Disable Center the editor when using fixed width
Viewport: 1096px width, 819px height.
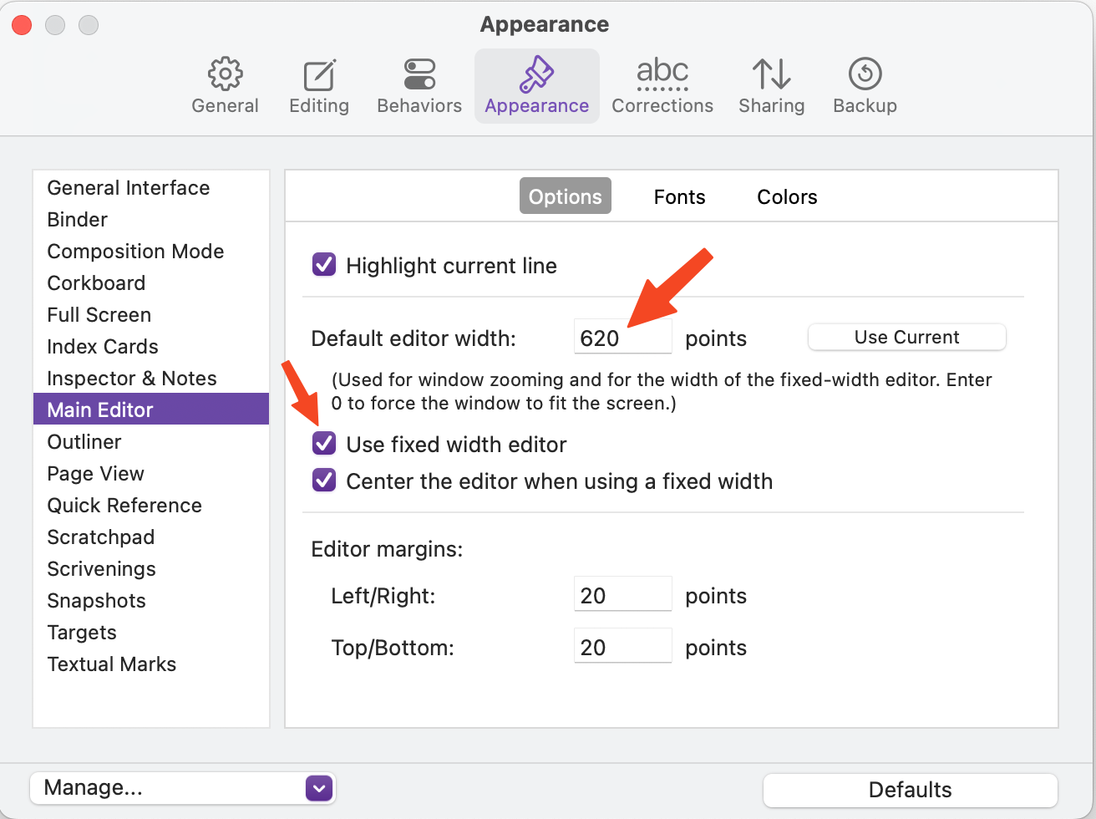(324, 481)
